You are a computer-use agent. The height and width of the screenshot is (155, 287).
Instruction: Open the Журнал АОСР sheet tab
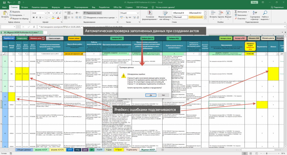tap(148, 150)
